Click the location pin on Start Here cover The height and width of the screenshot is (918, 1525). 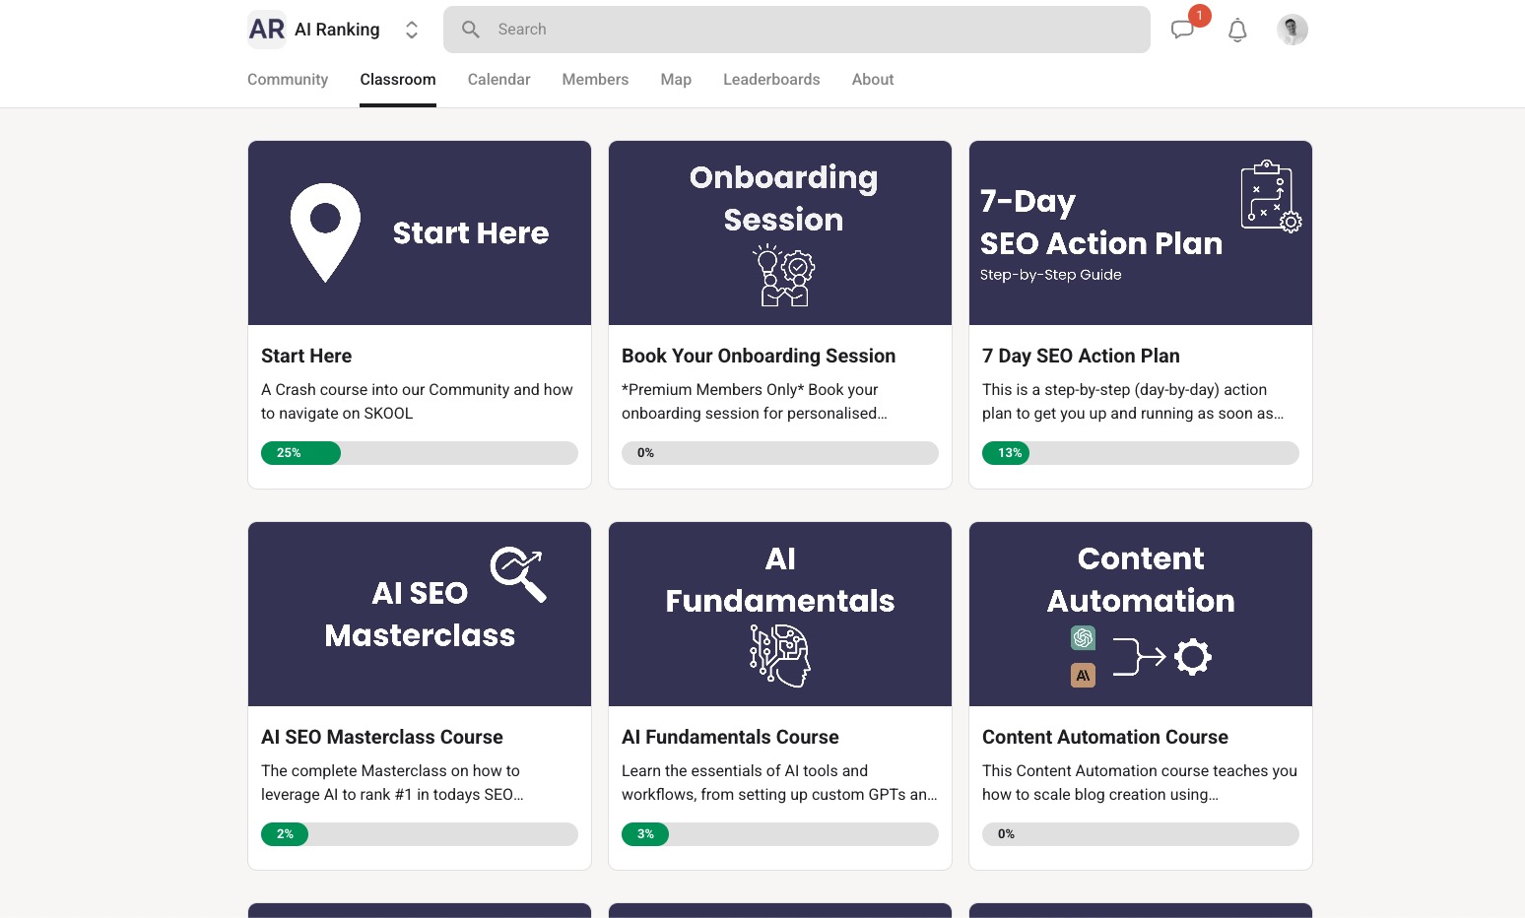coord(325,231)
